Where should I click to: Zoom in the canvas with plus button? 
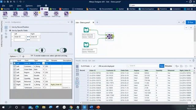[191, 28]
